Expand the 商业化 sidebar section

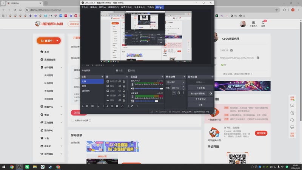[61, 146]
